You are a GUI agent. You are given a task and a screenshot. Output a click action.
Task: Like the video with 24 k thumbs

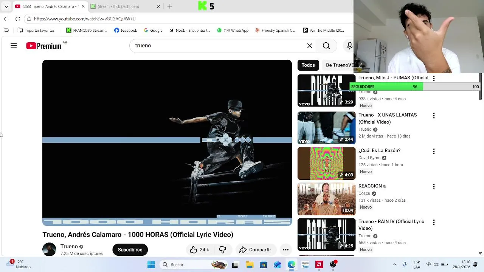[200, 250]
